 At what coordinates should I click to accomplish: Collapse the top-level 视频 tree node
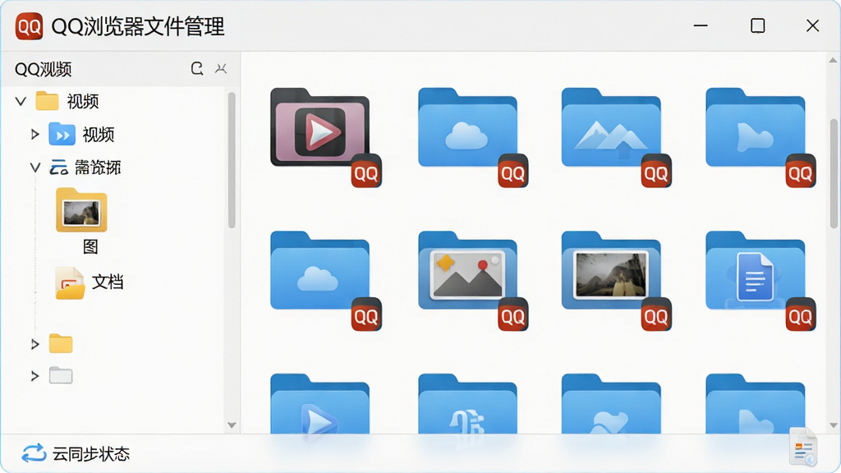[21, 101]
